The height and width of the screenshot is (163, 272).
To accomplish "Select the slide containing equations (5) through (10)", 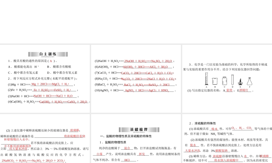I will pos(136,79).
